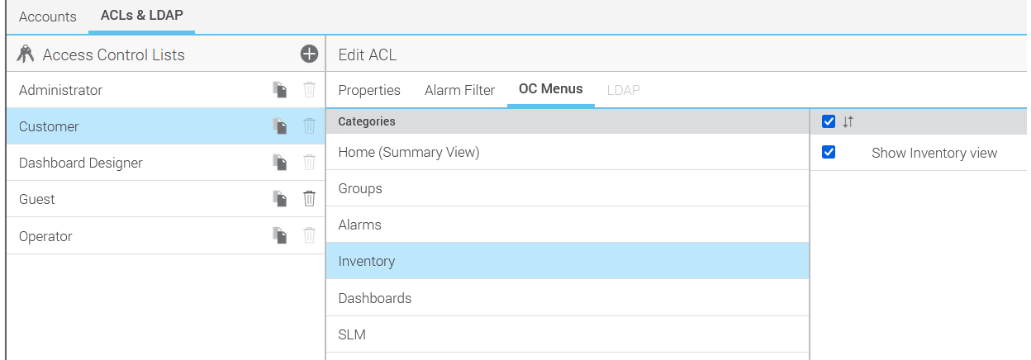This screenshot has width=1031, height=360.
Task: Add a new Access Control List
Action: click(309, 54)
